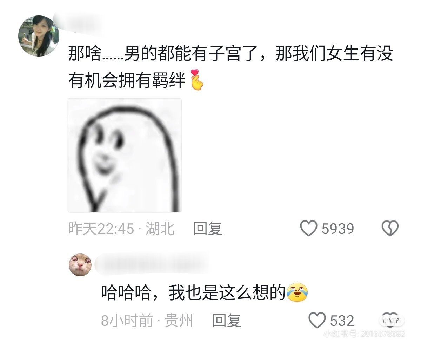The image size is (421, 349).
Task: Tap the 5939 like count
Action: click(338, 229)
